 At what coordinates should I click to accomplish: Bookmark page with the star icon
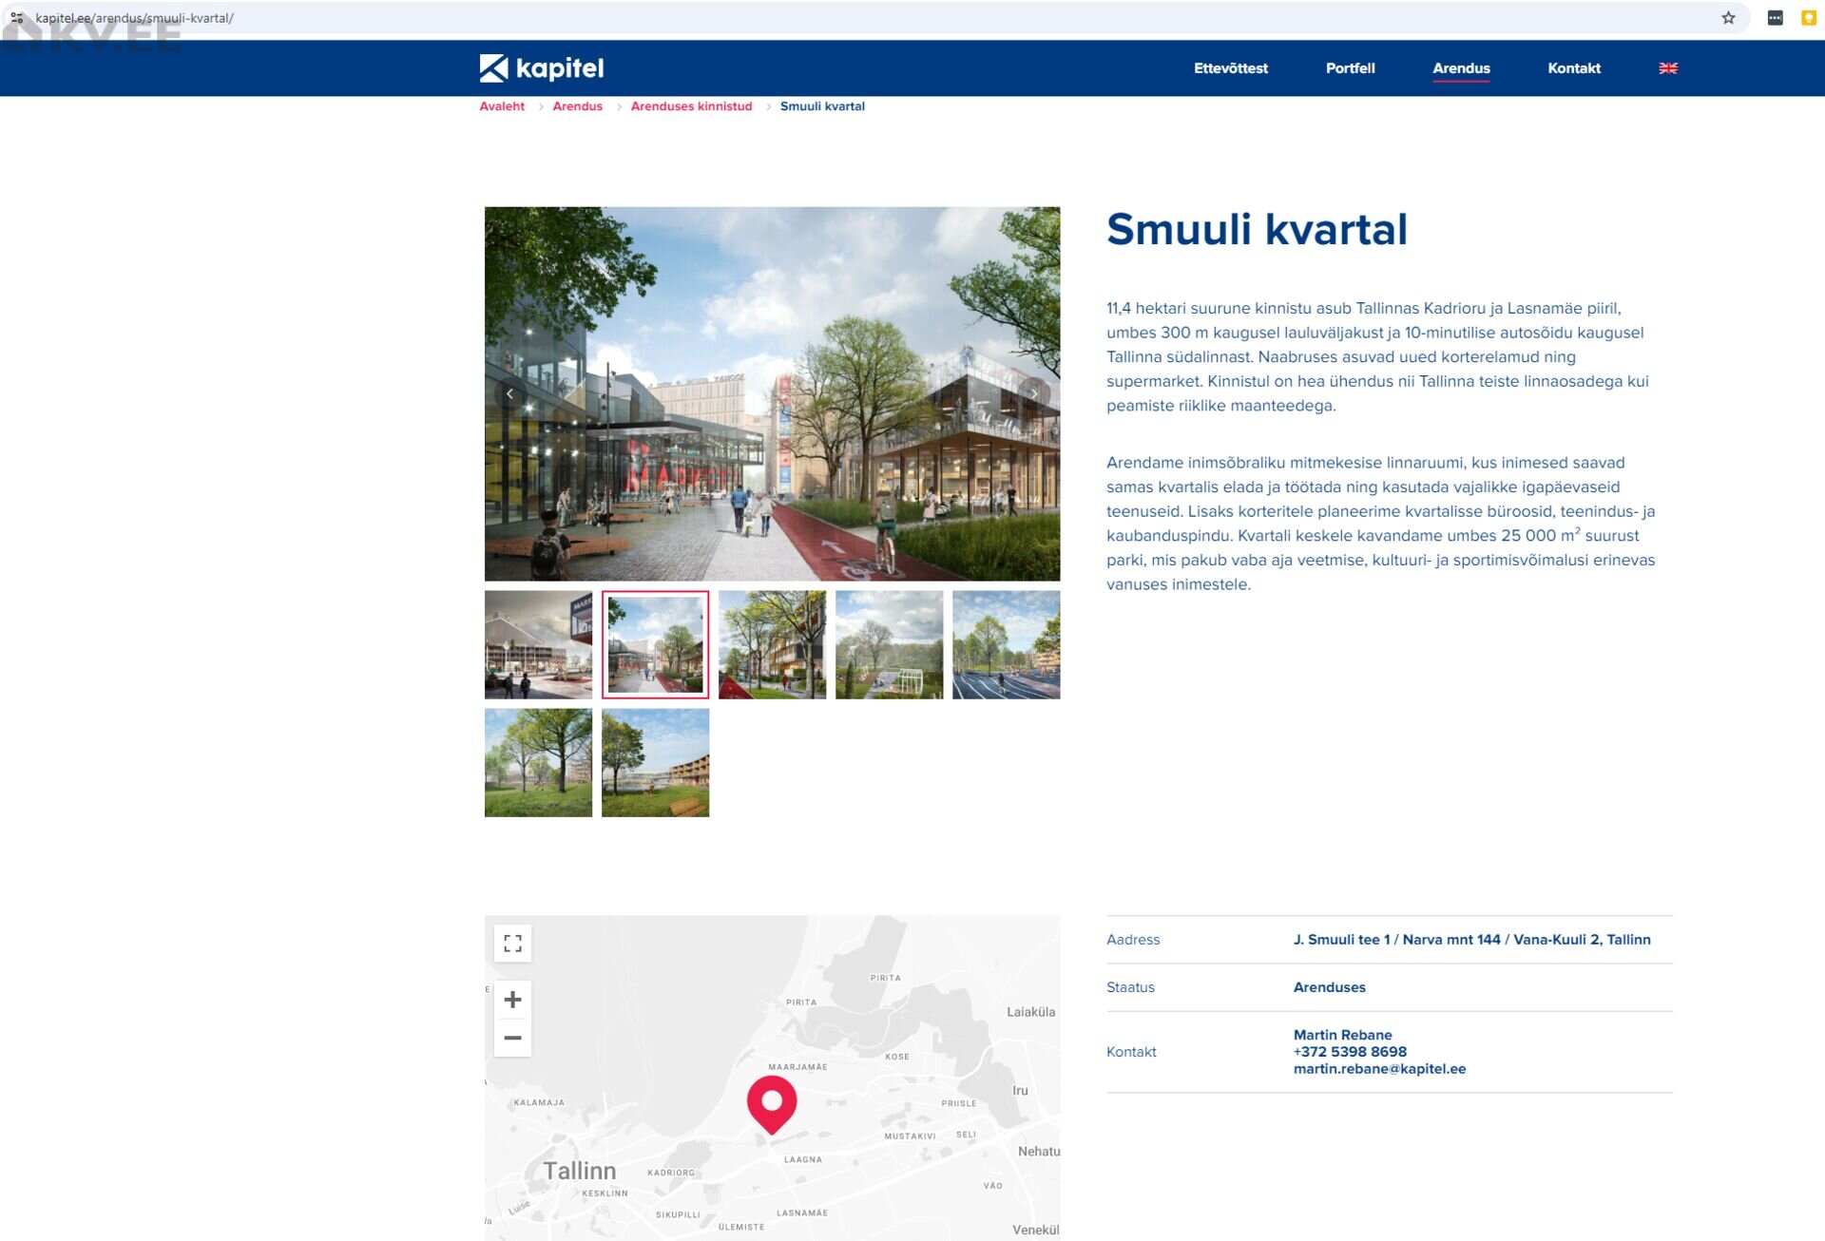pos(1728,18)
